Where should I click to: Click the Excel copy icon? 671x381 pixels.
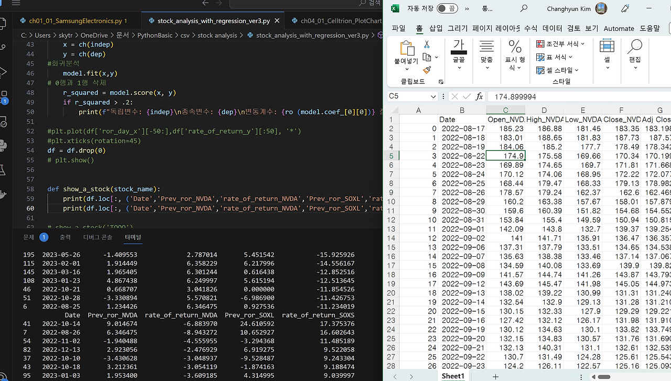point(427,57)
